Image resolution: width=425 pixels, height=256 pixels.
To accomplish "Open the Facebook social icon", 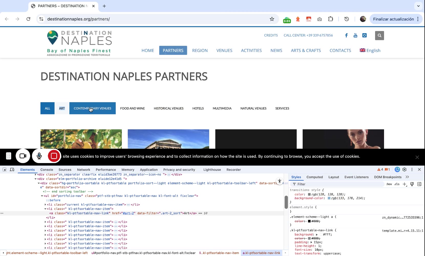I will point(346,35).
